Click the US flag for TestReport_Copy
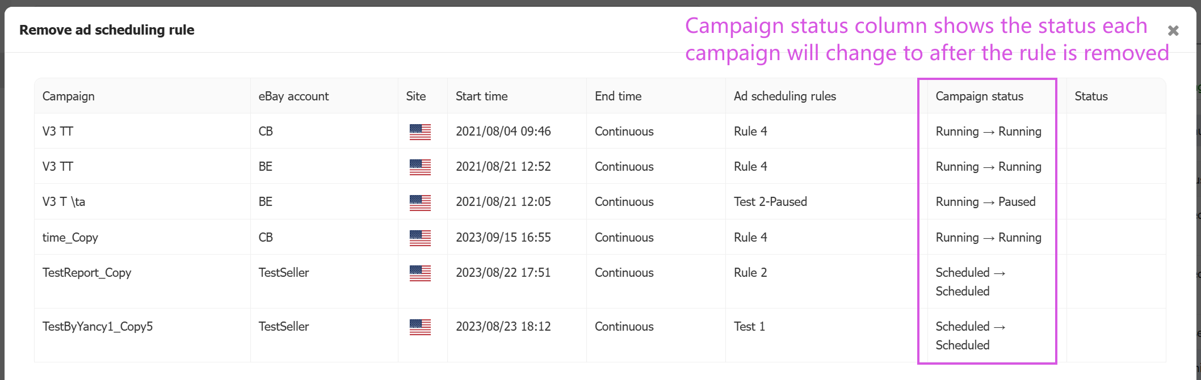This screenshot has width=1201, height=380. pyautogui.click(x=420, y=273)
